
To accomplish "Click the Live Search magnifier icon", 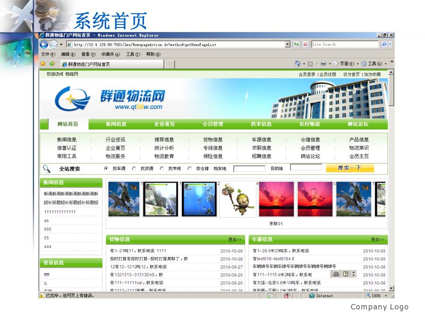I will [x=384, y=44].
